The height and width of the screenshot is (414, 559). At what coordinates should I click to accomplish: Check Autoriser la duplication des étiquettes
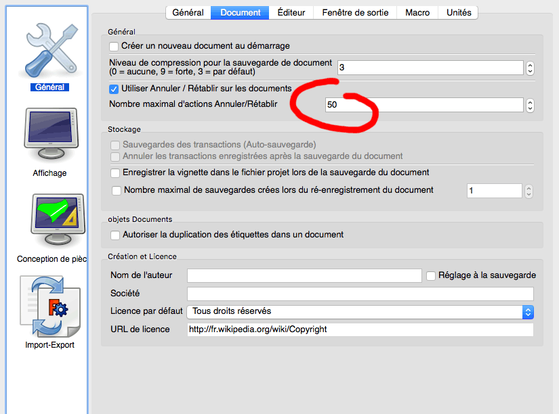tap(115, 235)
